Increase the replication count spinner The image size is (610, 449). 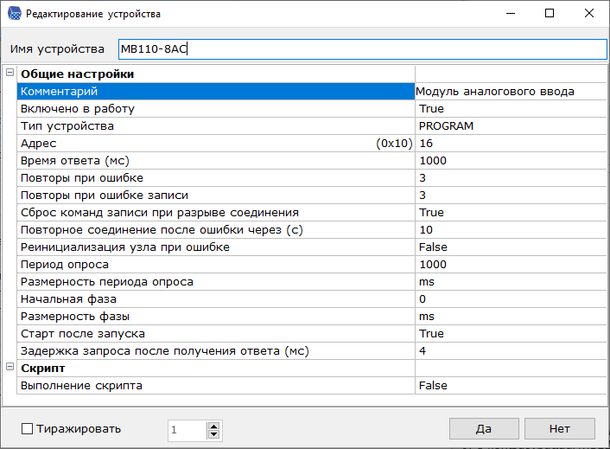pos(213,427)
